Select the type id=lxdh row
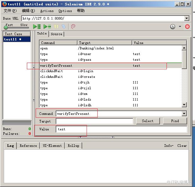Viewport: 195px width, 187px height. point(111,105)
